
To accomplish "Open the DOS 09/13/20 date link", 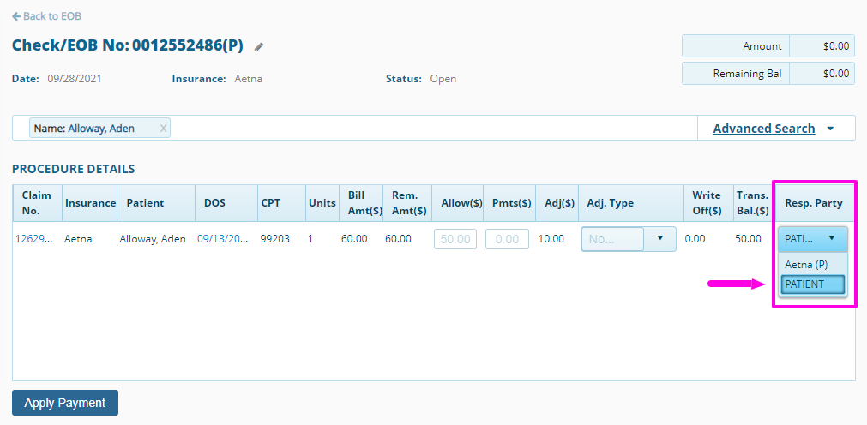I will (222, 239).
